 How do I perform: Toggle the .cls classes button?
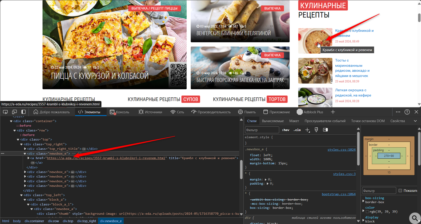pyautogui.click(x=297, y=130)
